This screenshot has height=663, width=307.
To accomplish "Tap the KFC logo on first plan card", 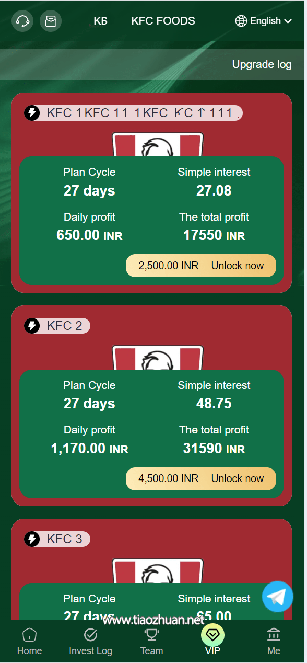I will (x=157, y=144).
